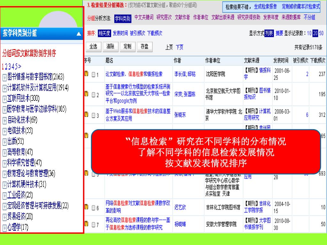Click the 全选 button

click(94, 47)
